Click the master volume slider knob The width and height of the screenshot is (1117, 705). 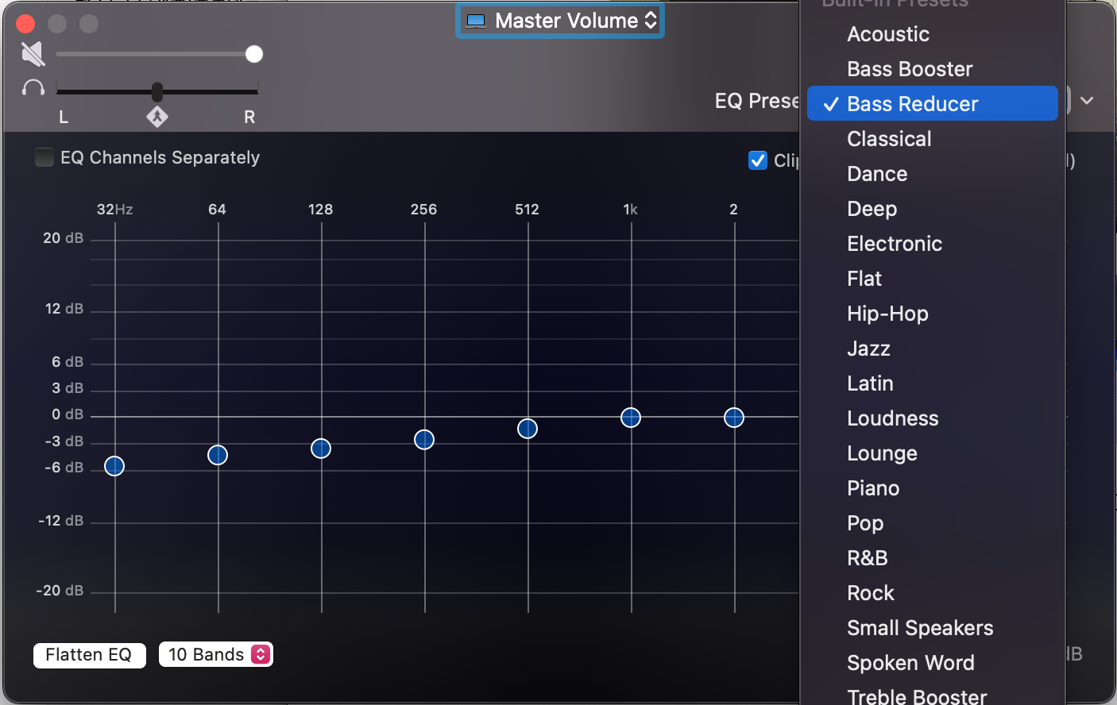click(254, 54)
